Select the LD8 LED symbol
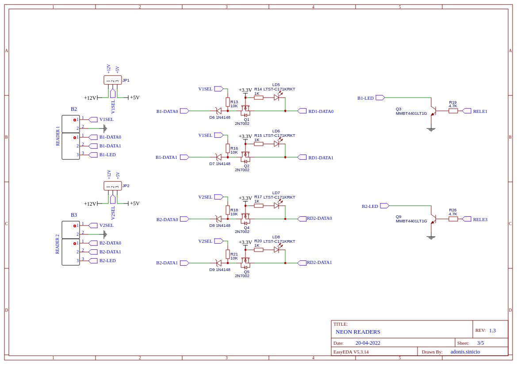 pos(277,249)
